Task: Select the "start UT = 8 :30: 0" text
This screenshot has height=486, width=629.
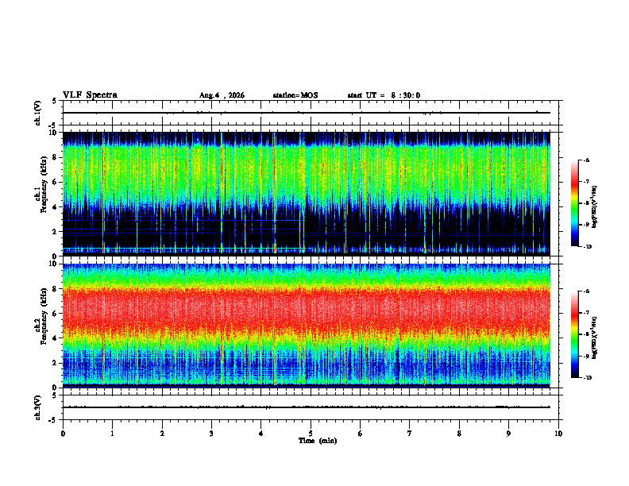Action: (x=384, y=95)
